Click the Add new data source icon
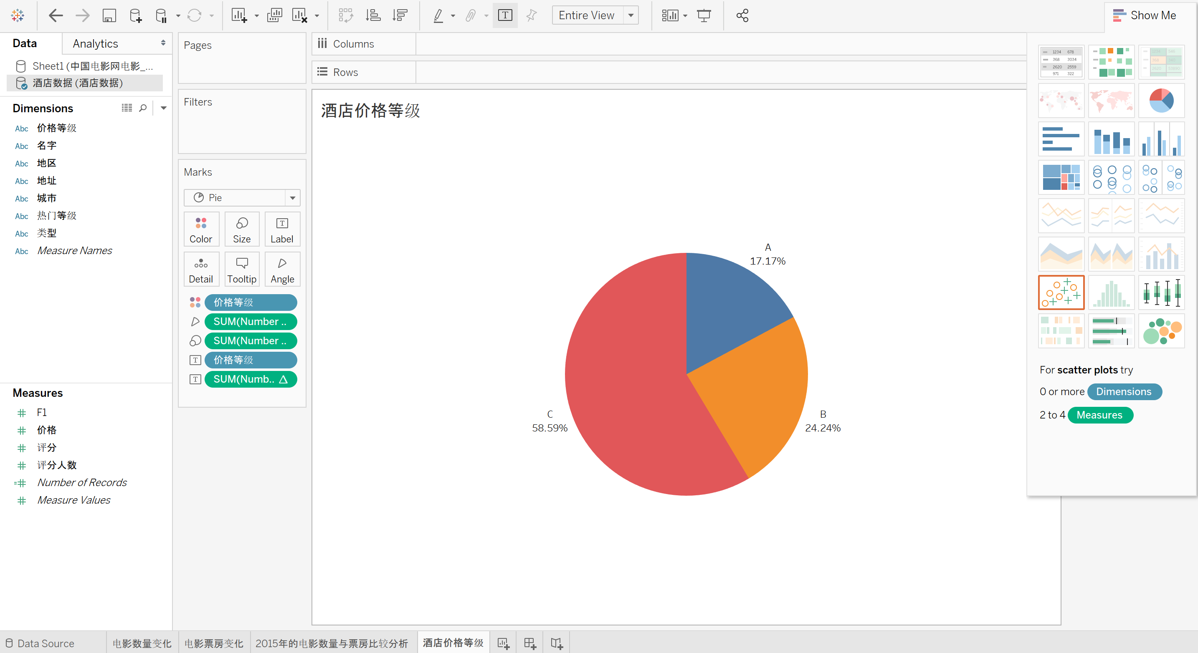Image resolution: width=1198 pixels, height=653 pixels. (x=135, y=16)
